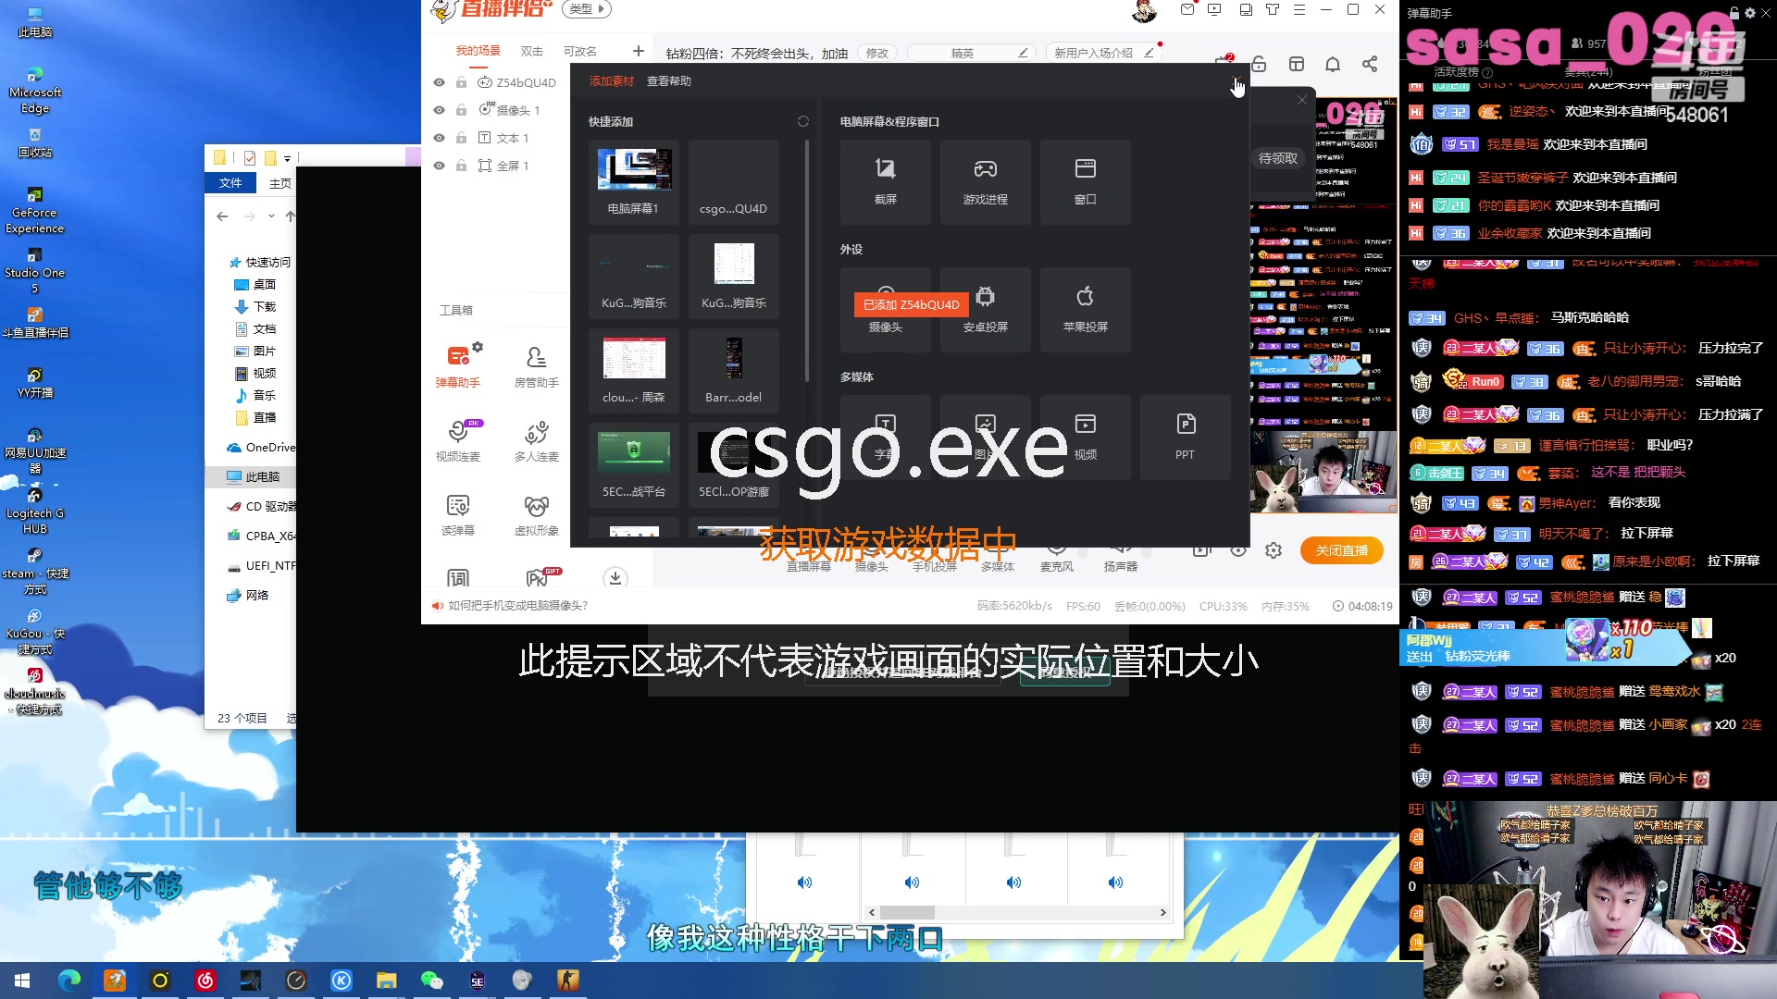
Task: Toggle visibility of 摄像头 1 source
Action: pos(440,110)
